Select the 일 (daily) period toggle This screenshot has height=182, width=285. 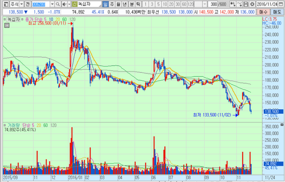tap(105, 4)
